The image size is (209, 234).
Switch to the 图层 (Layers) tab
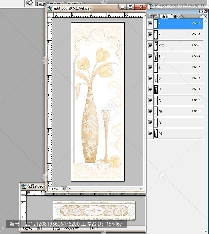(x=153, y=16)
